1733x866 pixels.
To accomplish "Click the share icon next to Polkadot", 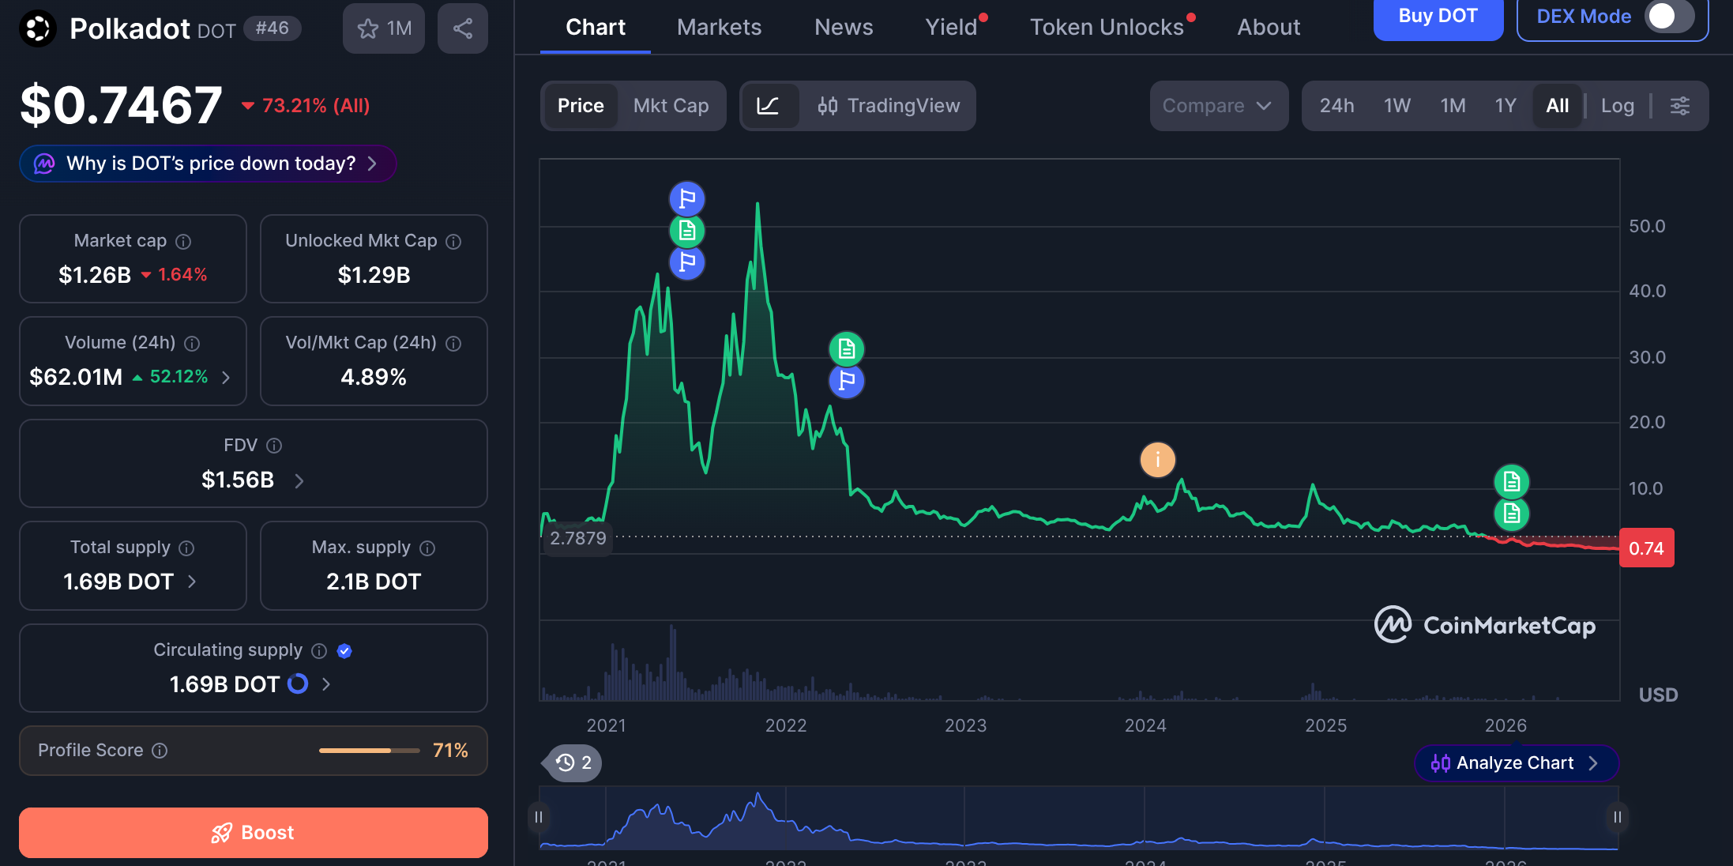I will click(x=463, y=28).
